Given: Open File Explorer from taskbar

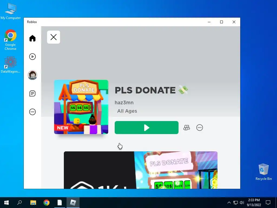Looking at the screenshot, I should (x=33, y=203).
